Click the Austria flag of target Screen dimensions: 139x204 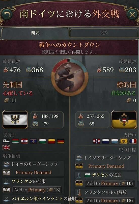124,120
